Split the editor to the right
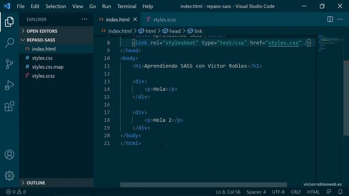 330,20
